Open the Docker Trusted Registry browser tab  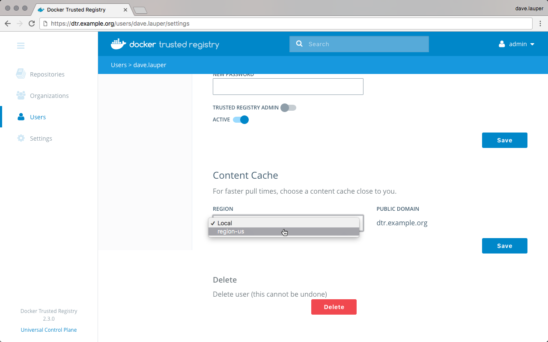click(76, 9)
